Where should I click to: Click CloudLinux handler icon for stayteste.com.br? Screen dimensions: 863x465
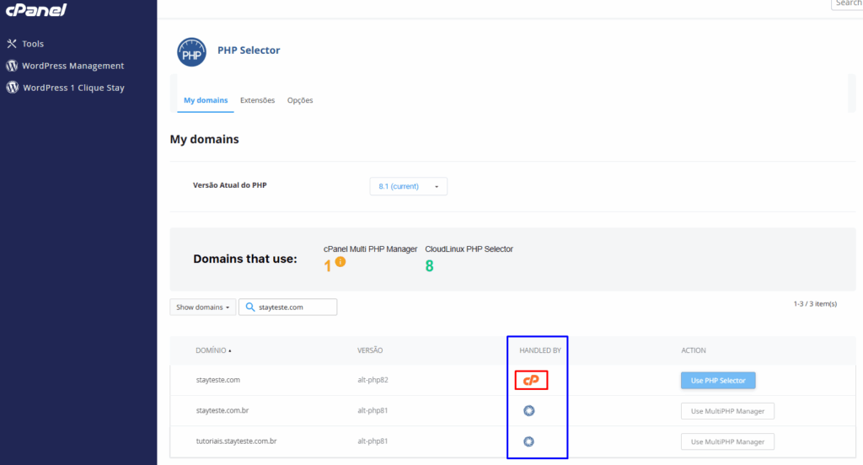(529, 411)
